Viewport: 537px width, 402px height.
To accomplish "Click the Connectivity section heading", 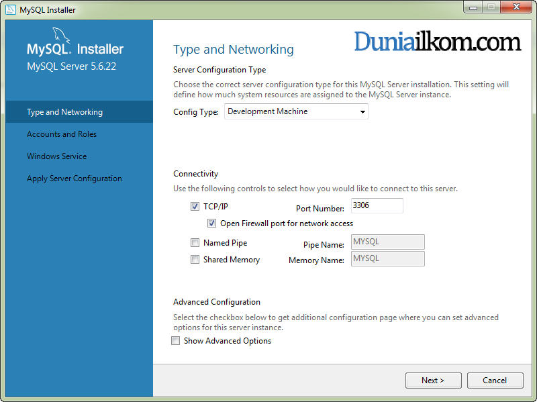I will [195, 174].
